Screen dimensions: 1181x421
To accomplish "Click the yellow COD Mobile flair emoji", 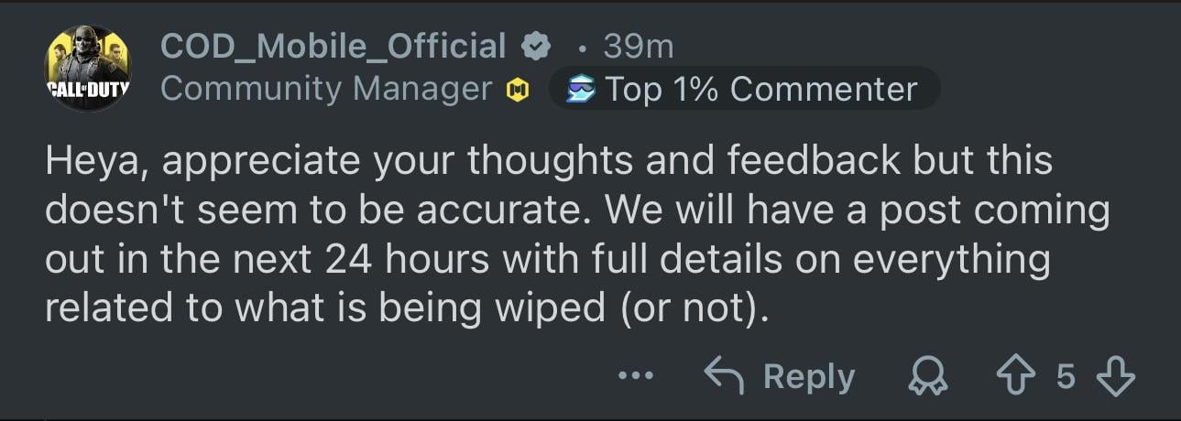I will [518, 90].
